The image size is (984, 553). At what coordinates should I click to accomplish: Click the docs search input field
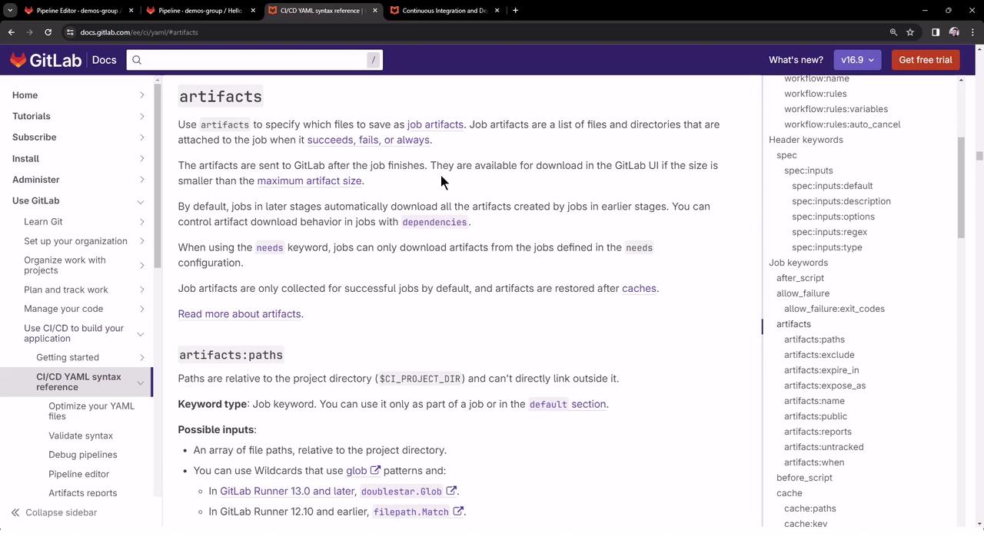pyautogui.click(x=254, y=60)
